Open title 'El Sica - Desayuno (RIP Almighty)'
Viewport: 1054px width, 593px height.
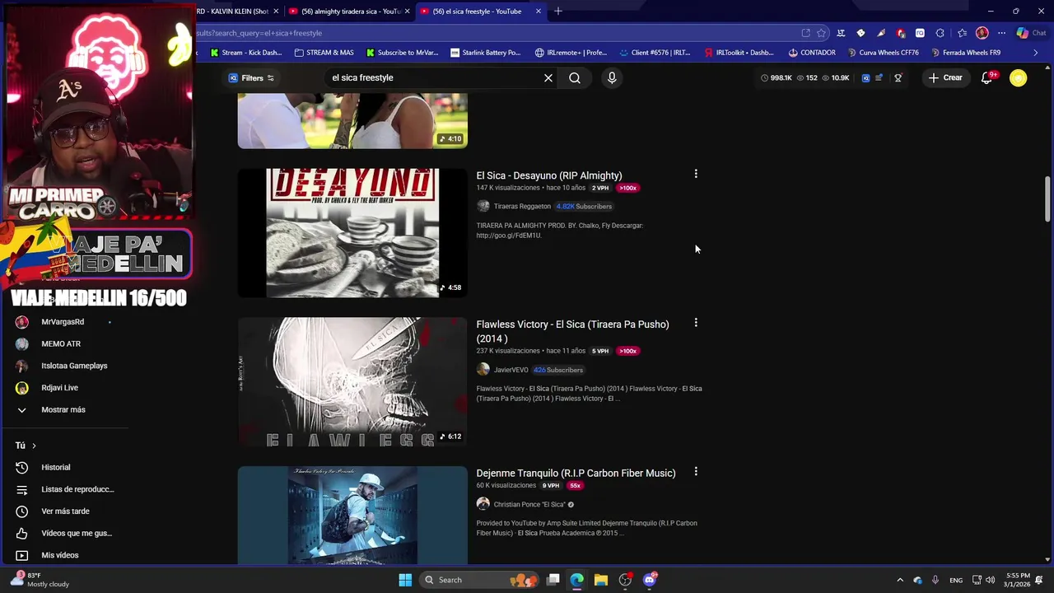coord(549,175)
